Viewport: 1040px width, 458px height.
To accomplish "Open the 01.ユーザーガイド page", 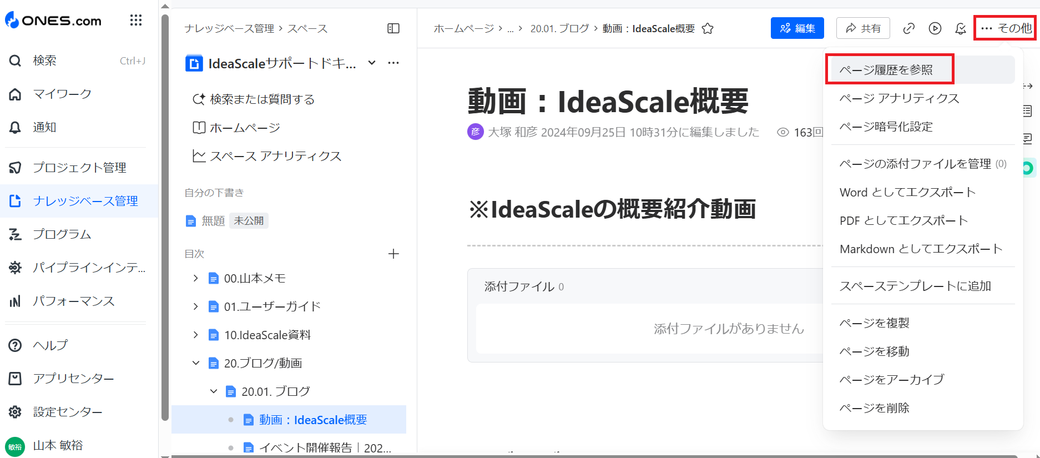I will pyautogui.click(x=272, y=306).
